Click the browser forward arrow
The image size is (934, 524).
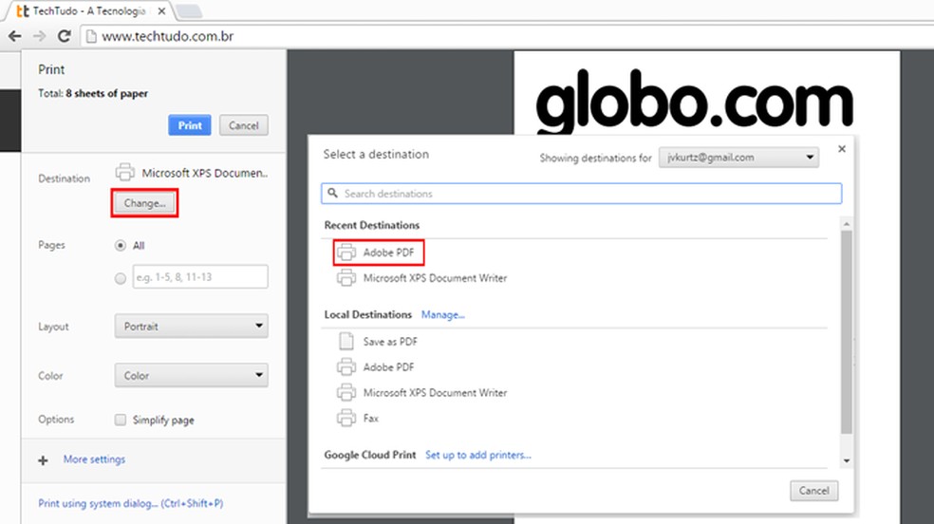tap(39, 36)
